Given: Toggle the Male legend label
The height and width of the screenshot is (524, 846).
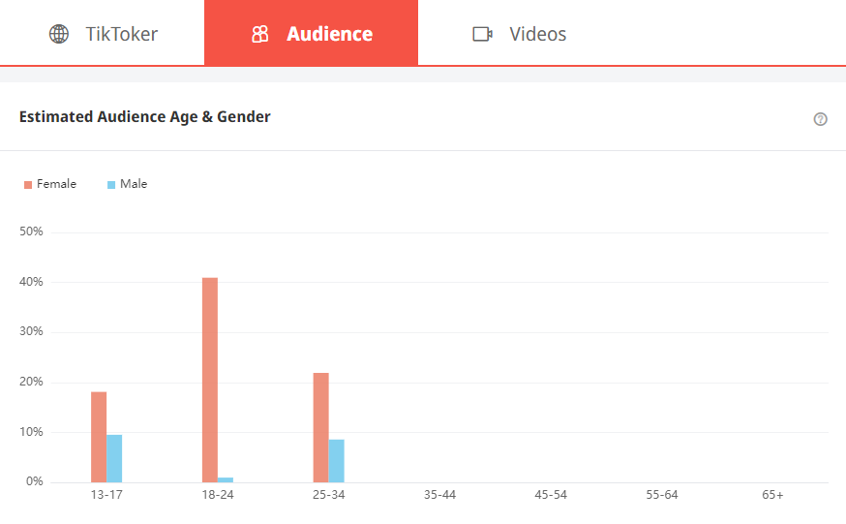Looking at the screenshot, I should coord(134,184).
